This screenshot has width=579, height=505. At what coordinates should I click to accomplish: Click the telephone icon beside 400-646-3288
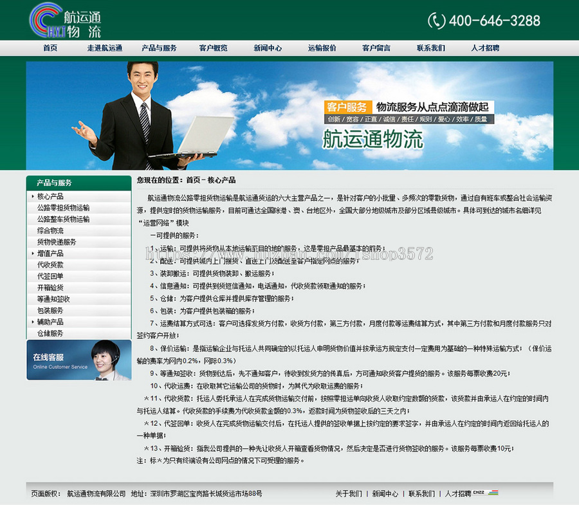tap(436, 20)
